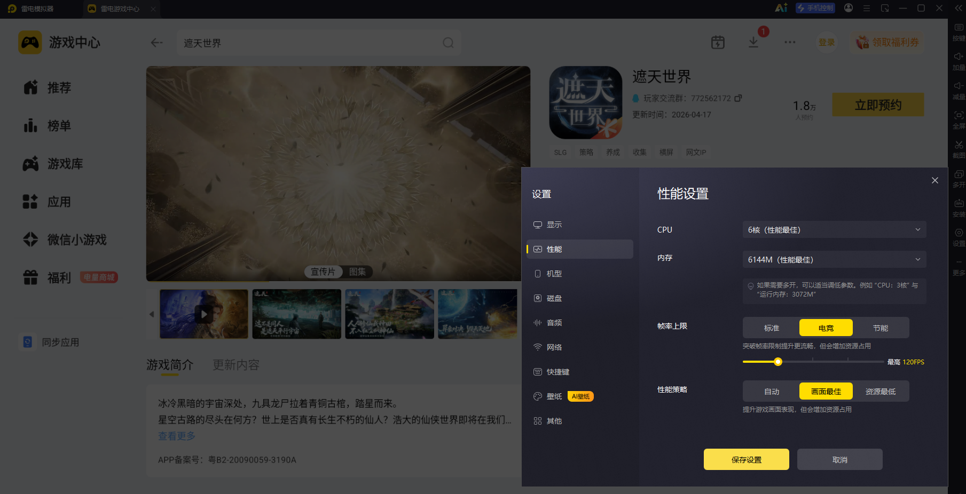Switch media view to 宣传片
Viewport: 966px width, 494px height.
323,272
